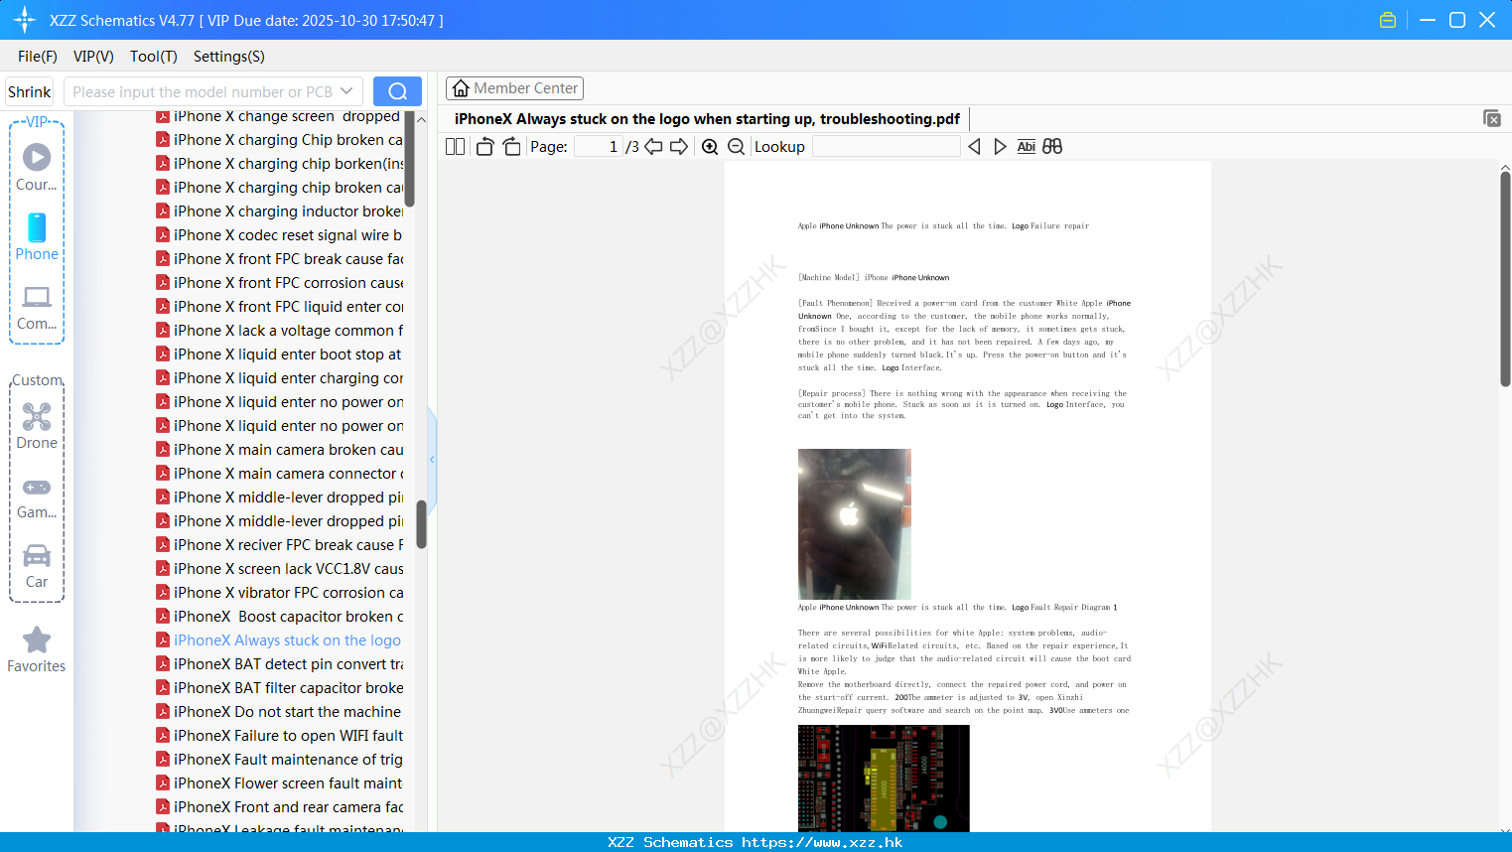Open iPhone X codec reset signal wire file
The height and width of the screenshot is (852, 1512).
pyautogui.click(x=280, y=235)
